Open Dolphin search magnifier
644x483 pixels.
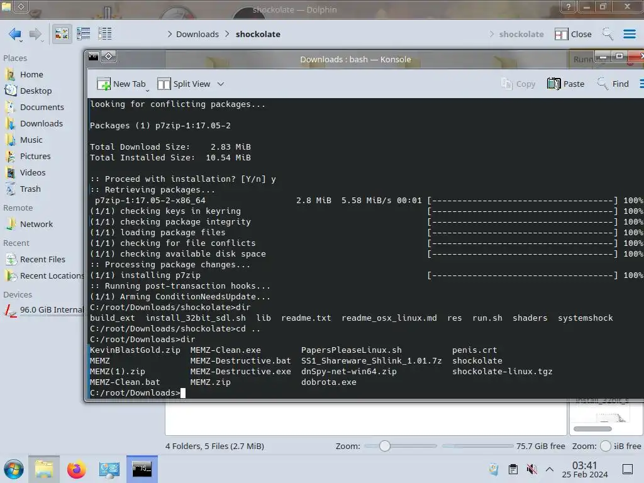pyautogui.click(x=608, y=34)
